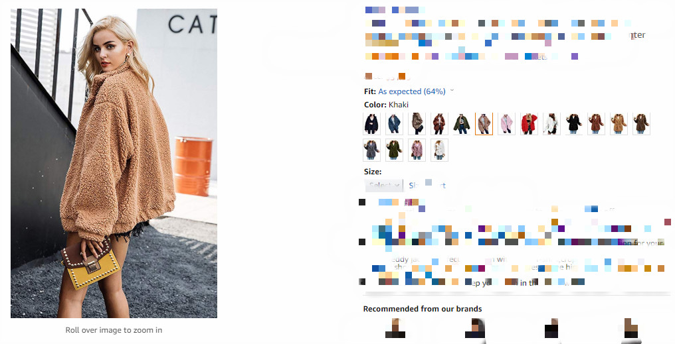Choose the bright red jacket color thumbnail

pyautogui.click(x=529, y=124)
